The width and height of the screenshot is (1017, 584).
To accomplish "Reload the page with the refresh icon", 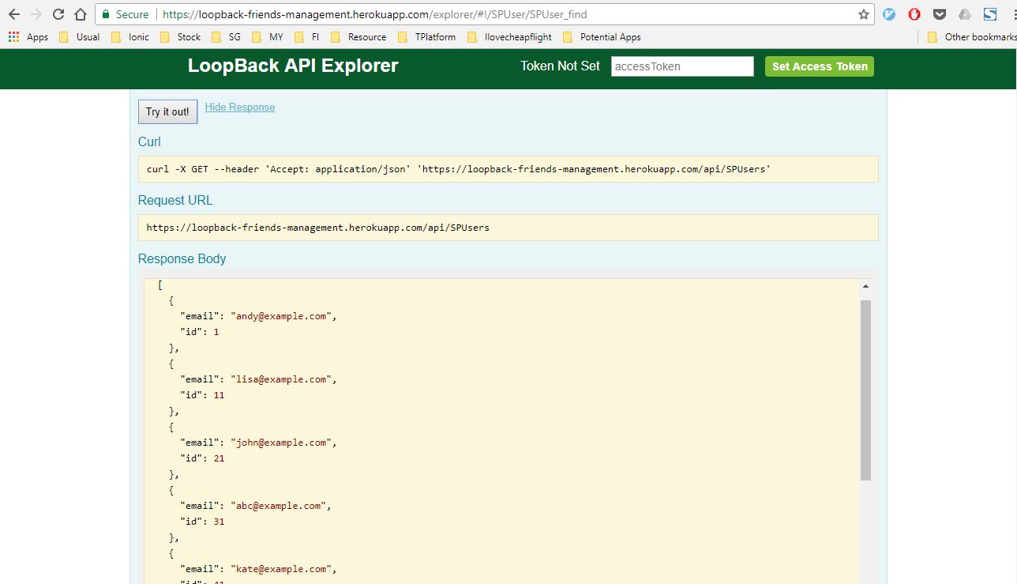I will point(58,14).
